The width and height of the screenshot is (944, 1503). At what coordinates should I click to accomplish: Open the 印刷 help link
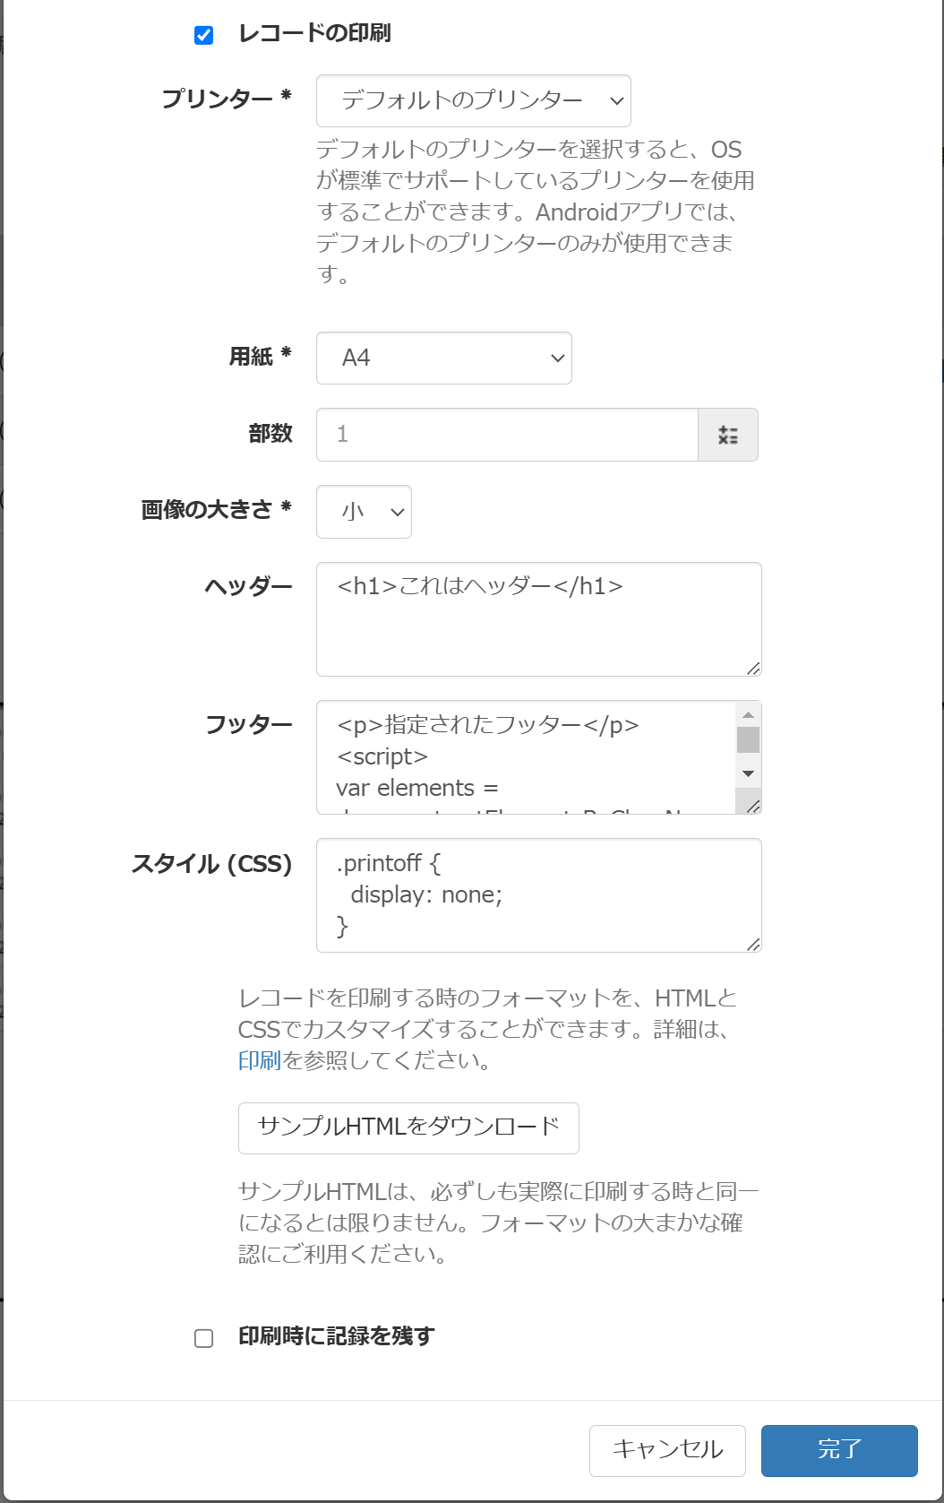click(260, 1060)
